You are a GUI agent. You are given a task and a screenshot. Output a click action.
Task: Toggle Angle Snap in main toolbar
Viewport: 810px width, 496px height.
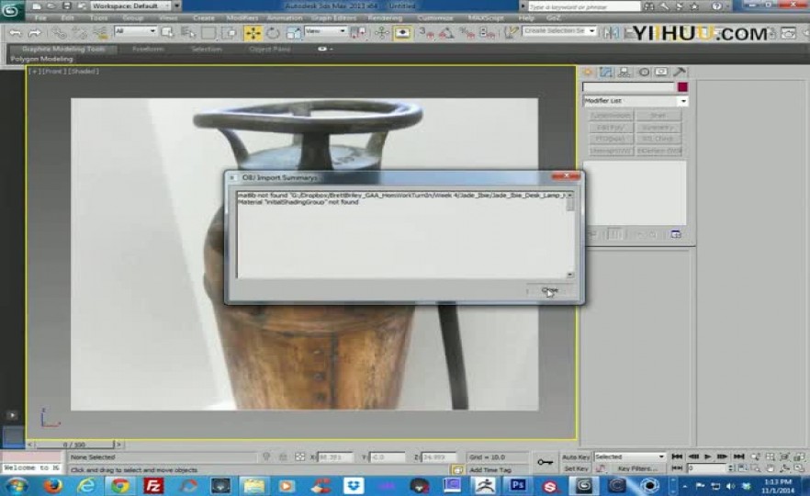click(x=446, y=33)
